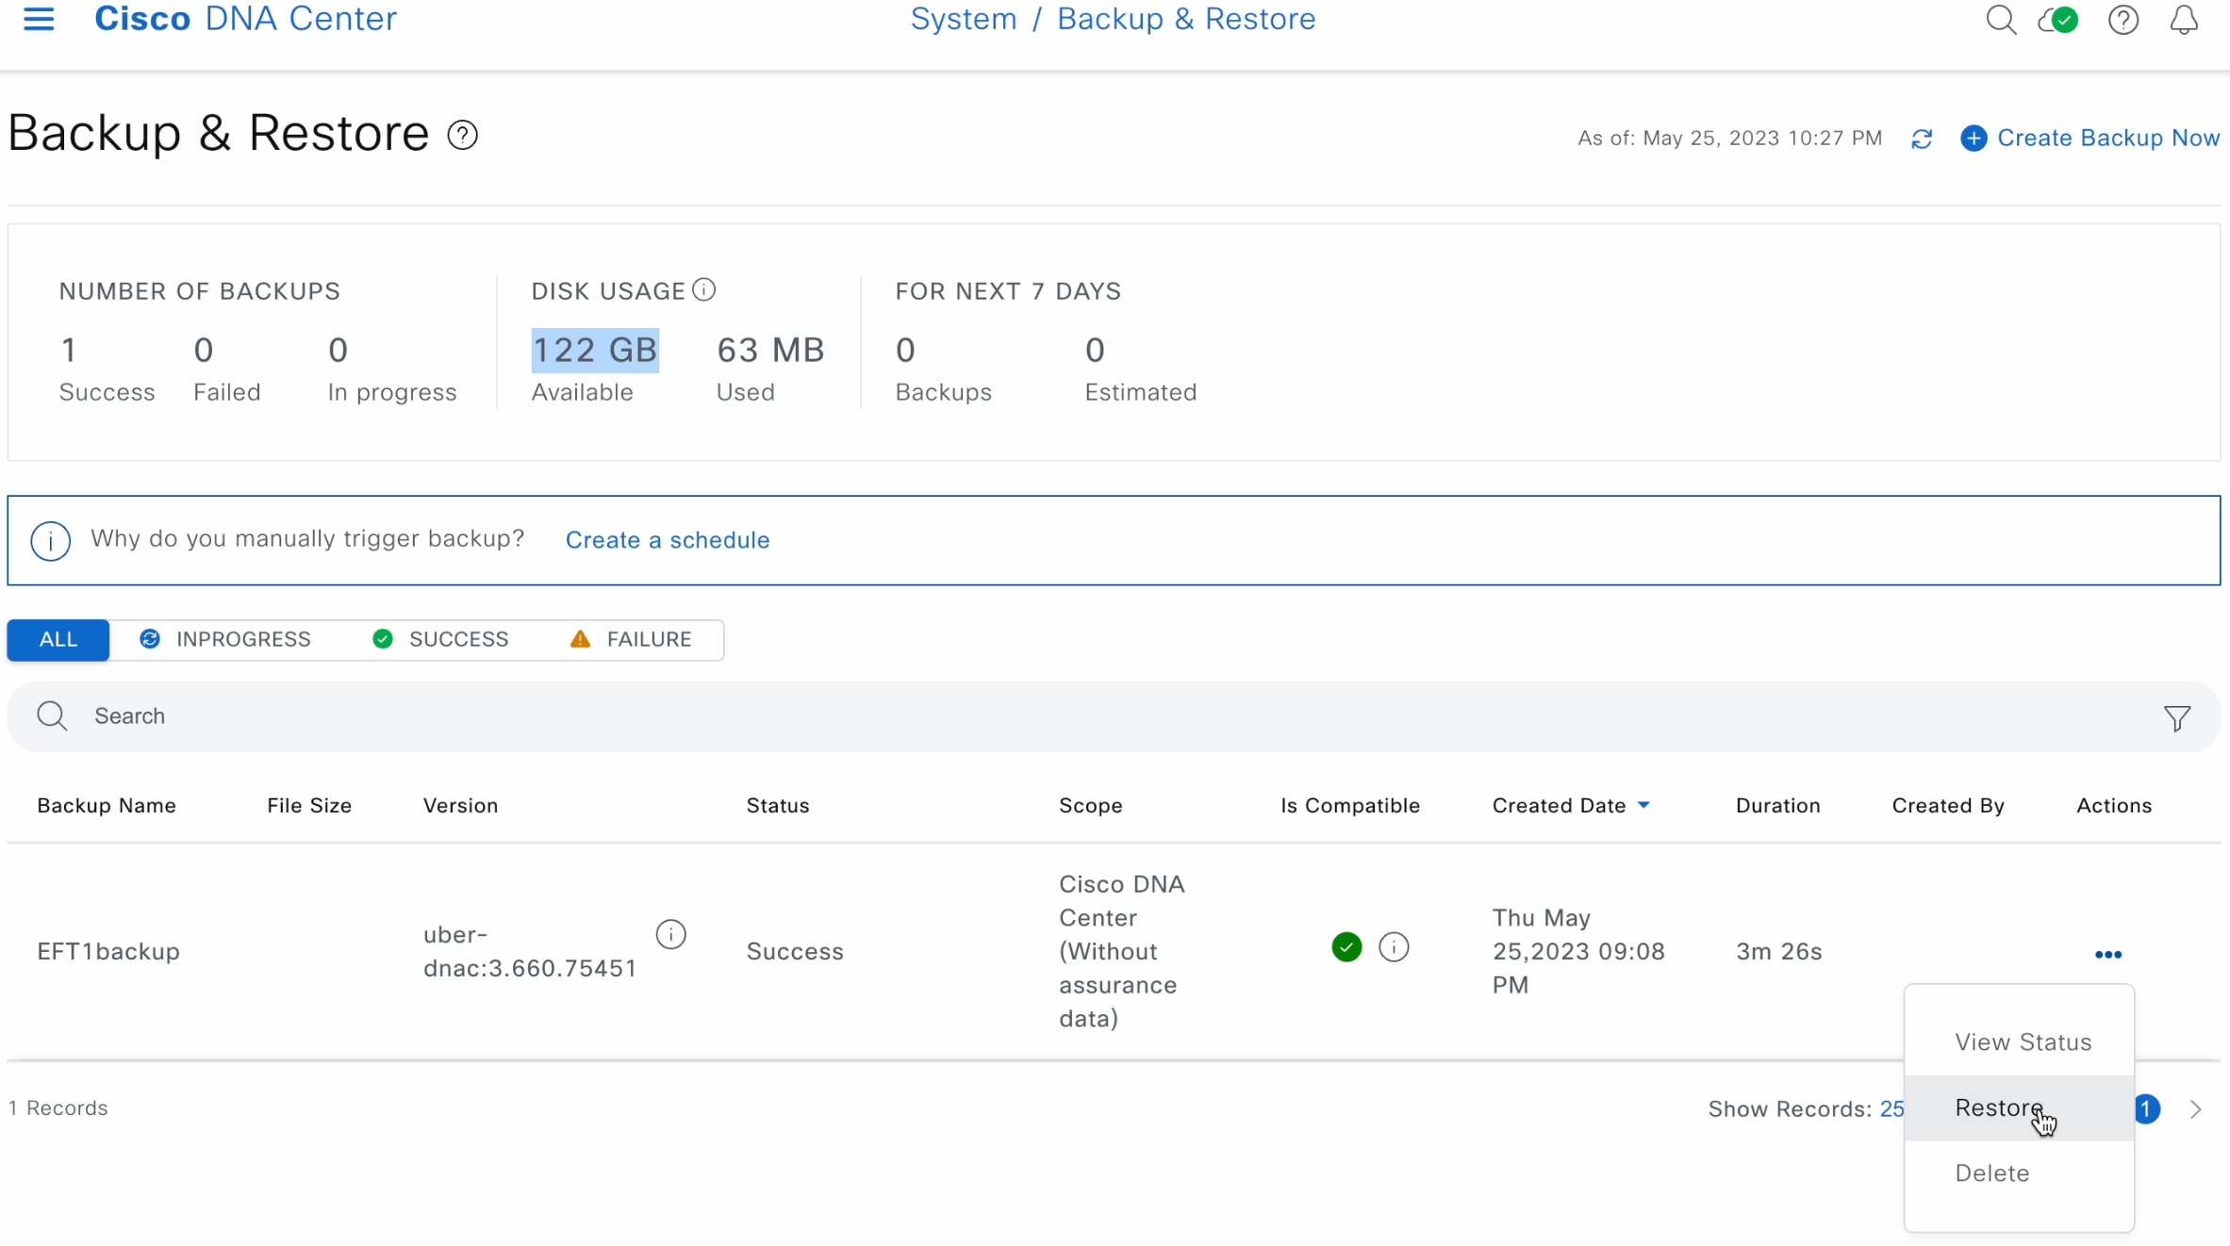
Task: Sort by Created Date arrow
Action: click(1644, 805)
